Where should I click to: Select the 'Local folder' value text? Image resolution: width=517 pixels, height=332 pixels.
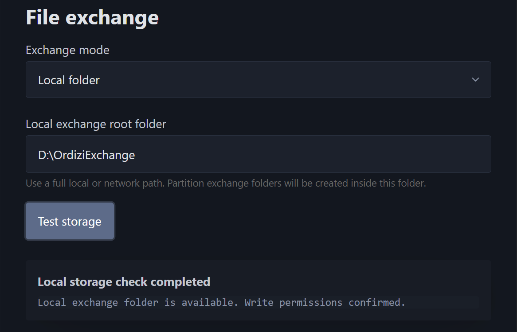coord(69,80)
